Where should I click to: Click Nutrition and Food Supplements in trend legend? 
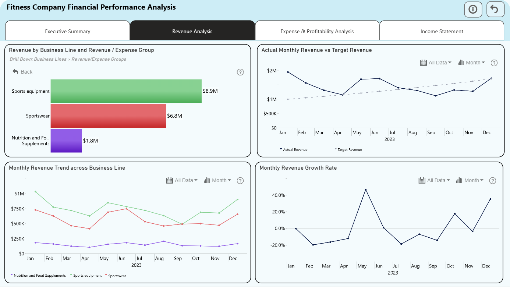click(38, 275)
